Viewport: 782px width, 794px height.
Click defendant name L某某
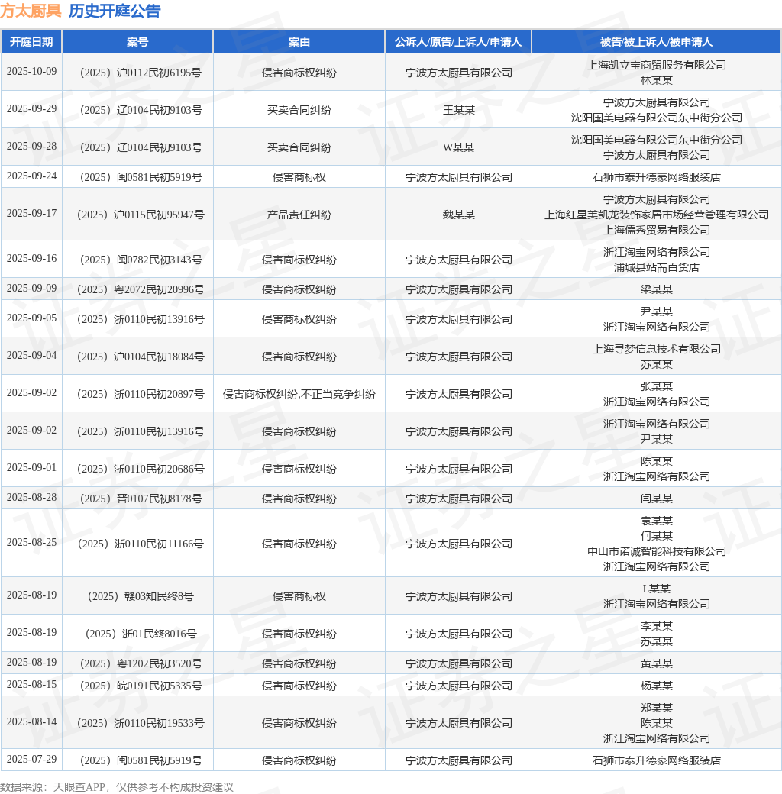[x=657, y=589]
